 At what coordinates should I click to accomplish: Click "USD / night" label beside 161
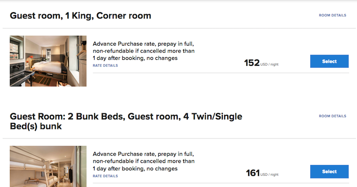(269, 175)
